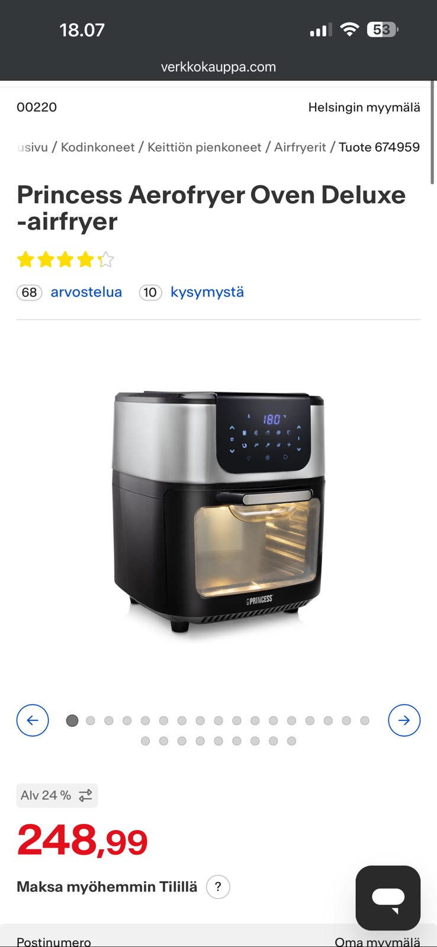Select the second image carousel dot
Screen dimensions: 437x947
pos(91,720)
